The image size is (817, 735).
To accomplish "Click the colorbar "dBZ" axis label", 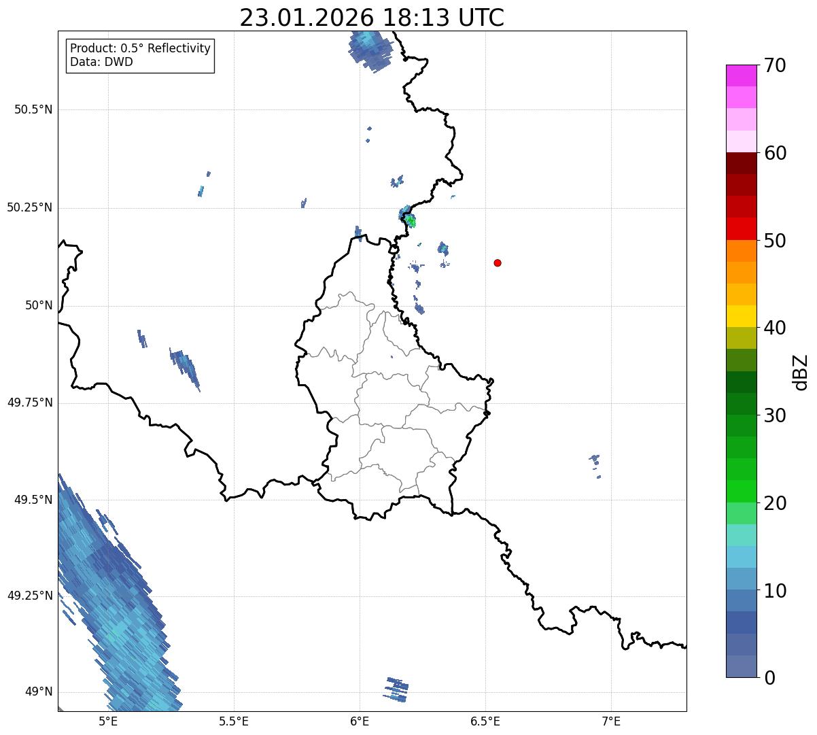I will (x=801, y=372).
